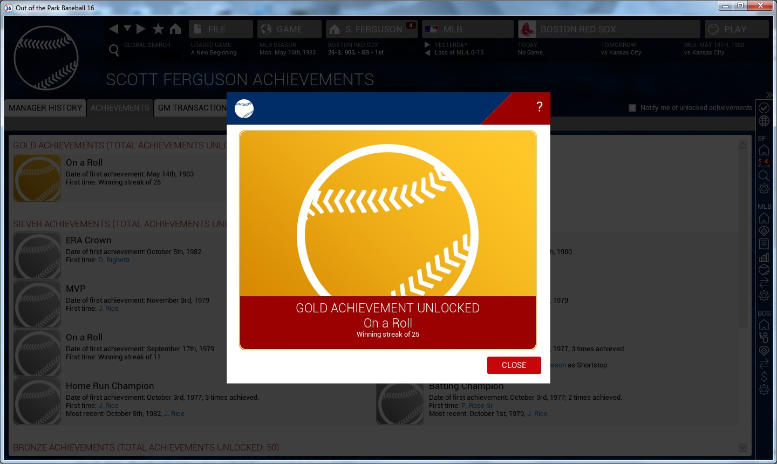Click the 'WED. MAY 18TH, 1983' schedule entry
Viewport: 777px width, 464px height.
pyautogui.click(x=714, y=45)
